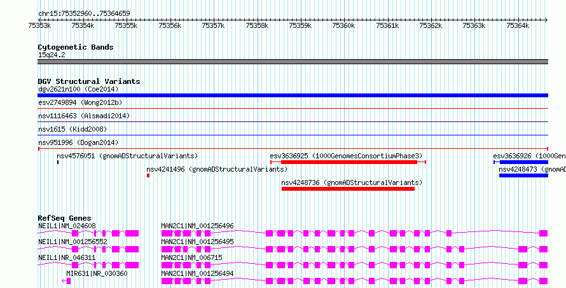This screenshot has width=566, height=288.
Task: Open the nsv1116463 (Alsmadi2014) variant label
Action: coord(84,116)
